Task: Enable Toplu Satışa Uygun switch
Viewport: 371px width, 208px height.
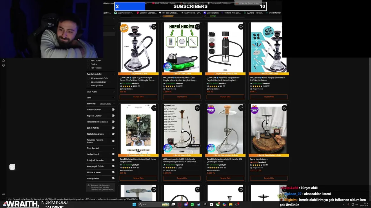Action: pos(113,134)
